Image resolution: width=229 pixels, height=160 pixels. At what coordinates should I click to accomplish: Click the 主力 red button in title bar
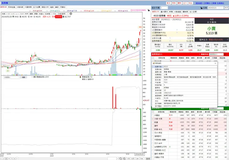[x=185, y=3]
